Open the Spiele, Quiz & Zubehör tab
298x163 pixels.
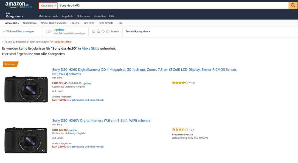pyautogui.click(x=54, y=23)
